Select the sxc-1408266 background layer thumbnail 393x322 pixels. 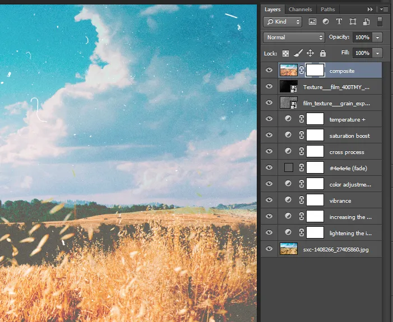[288, 249]
